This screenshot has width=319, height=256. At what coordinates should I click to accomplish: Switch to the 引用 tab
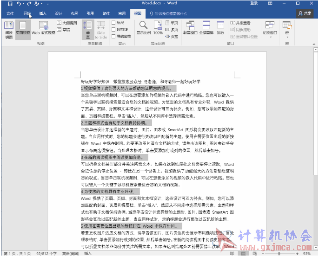[90, 13]
